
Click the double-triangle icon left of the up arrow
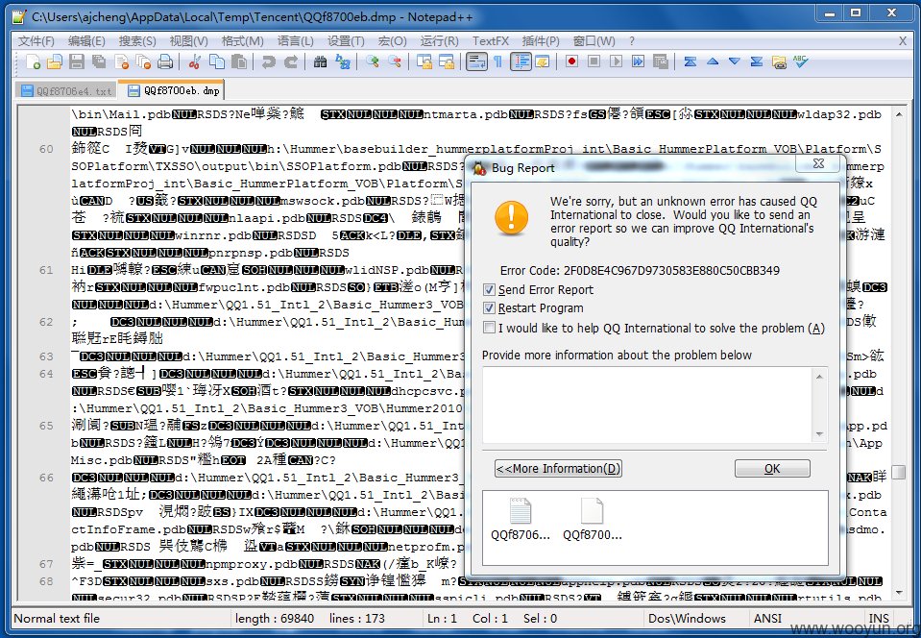tap(691, 61)
